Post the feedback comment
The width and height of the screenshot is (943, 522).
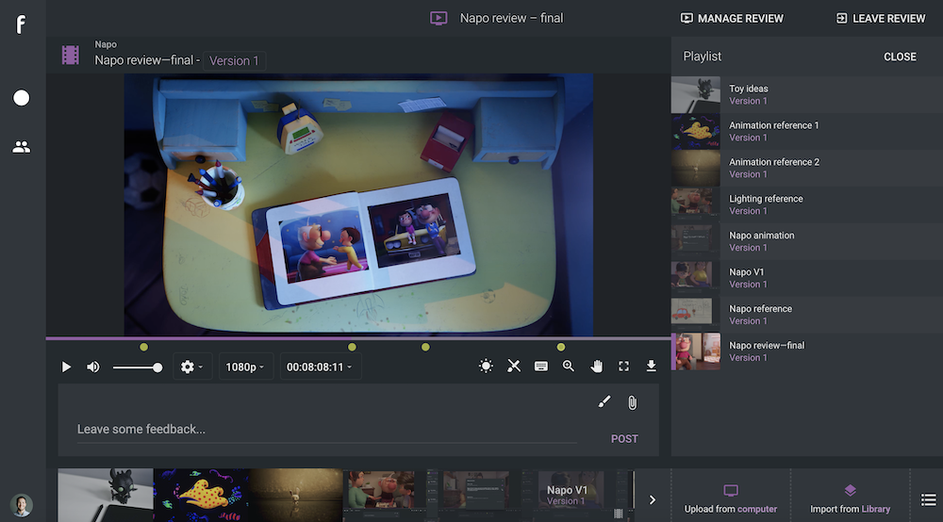[624, 438]
